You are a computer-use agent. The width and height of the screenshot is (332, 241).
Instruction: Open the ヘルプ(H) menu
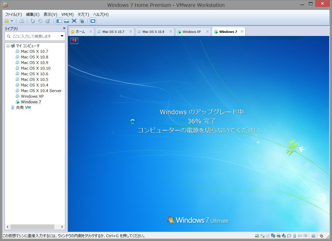point(101,14)
